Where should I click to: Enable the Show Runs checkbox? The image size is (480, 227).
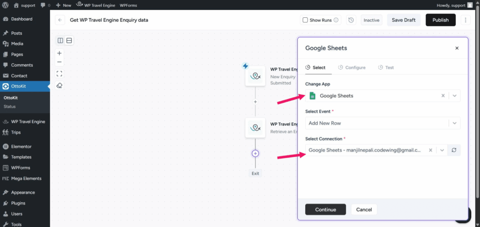point(305,20)
